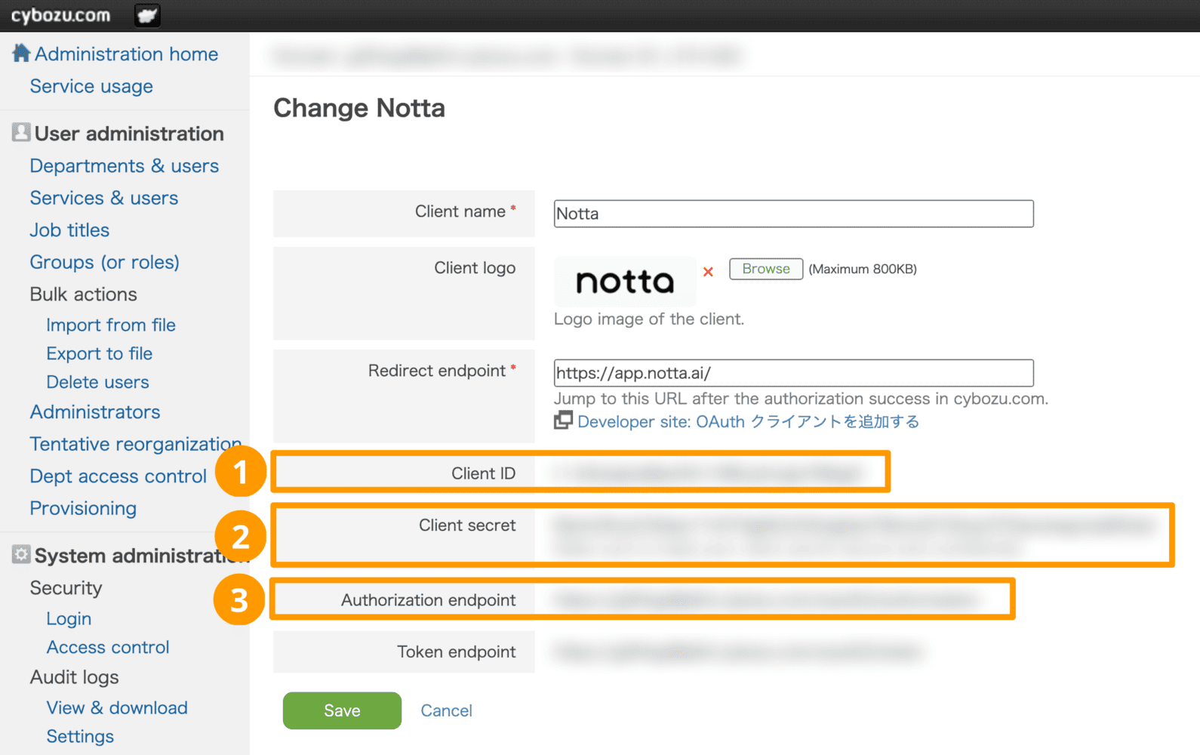Click the Security section label
The image size is (1200, 755).
[66, 588]
